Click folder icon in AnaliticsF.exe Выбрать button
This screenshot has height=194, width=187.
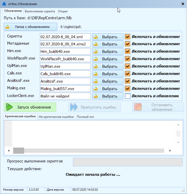[96, 81]
